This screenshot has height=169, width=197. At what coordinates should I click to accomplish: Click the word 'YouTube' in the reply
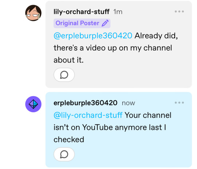pyautogui.click(x=97, y=127)
